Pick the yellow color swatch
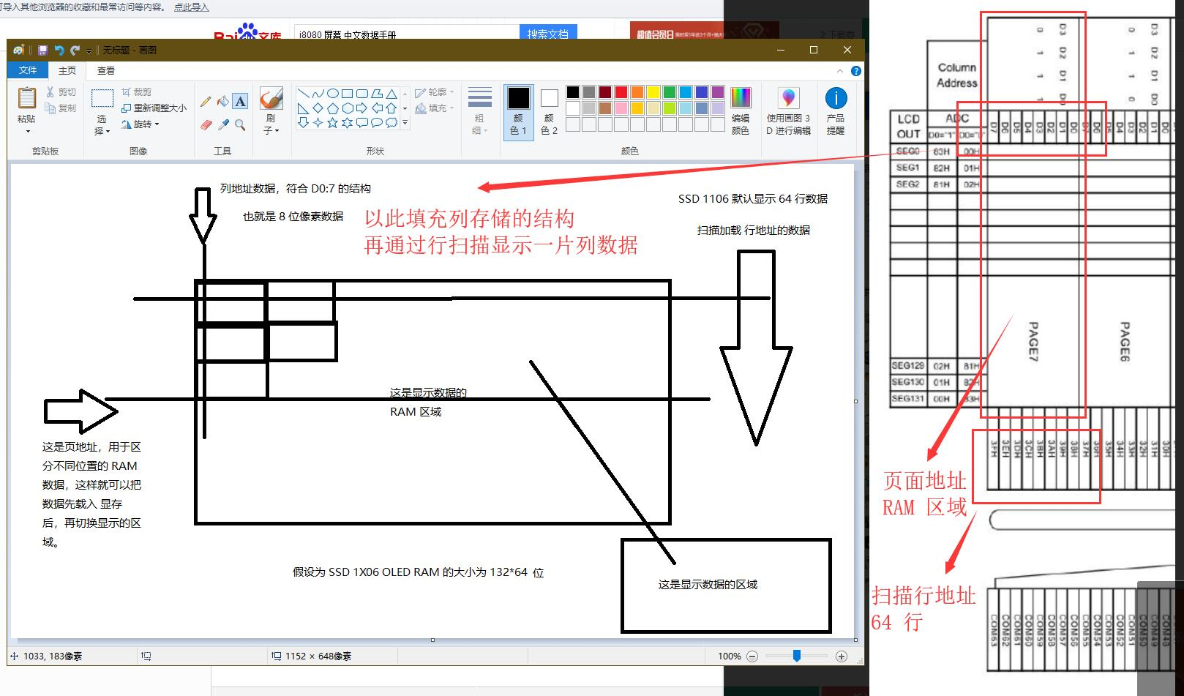 (x=653, y=92)
